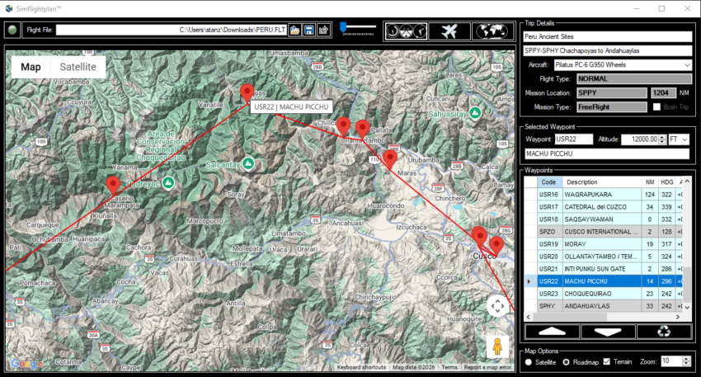Click the Code column header
Viewport: 701px width, 377px height.
548,182
